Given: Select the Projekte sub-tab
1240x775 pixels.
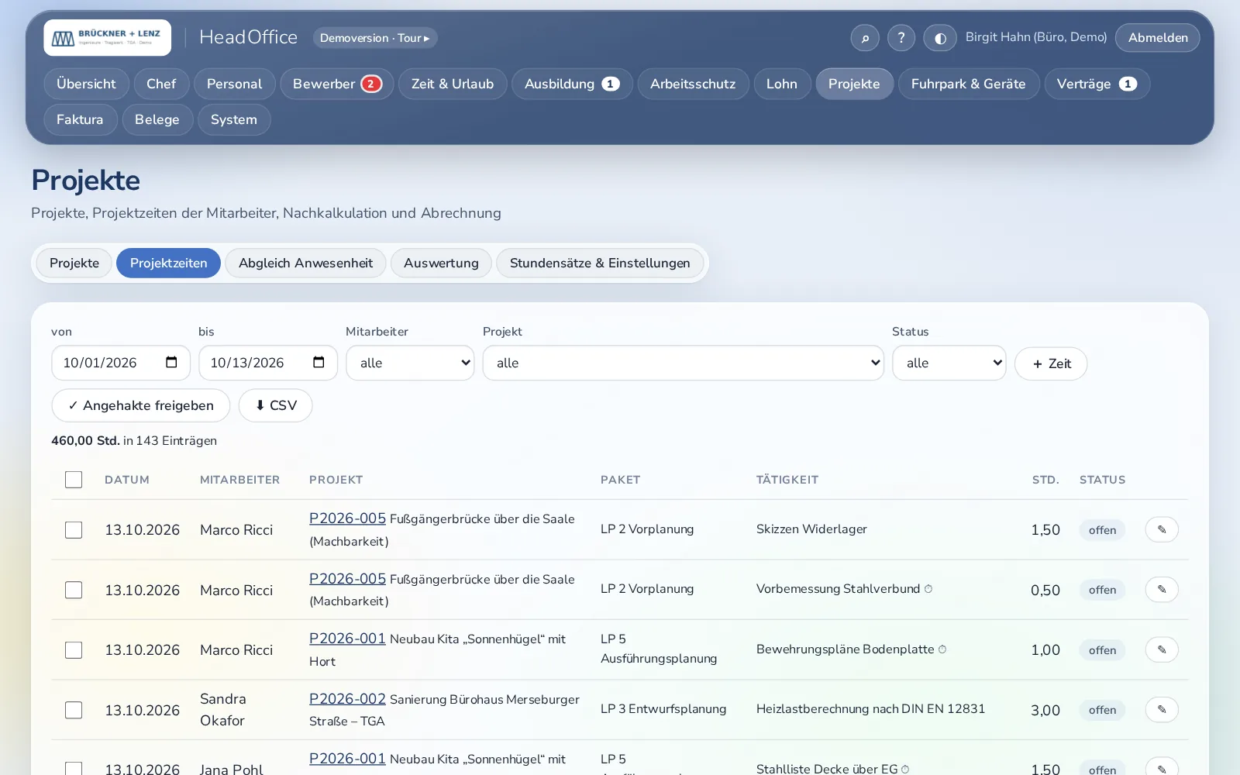Looking at the screenshot, I should coord(74,263).
